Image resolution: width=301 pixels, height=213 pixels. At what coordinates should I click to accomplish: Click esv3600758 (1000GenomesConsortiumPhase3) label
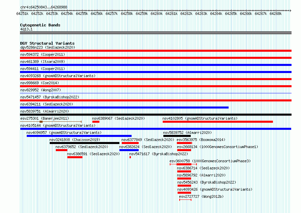click(210, 161)
